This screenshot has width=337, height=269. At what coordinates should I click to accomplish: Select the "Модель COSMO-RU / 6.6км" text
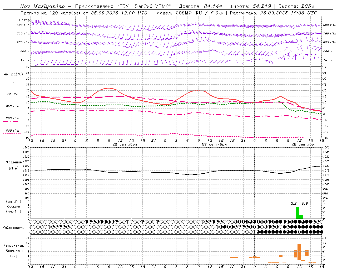click(x=190, y=13)
